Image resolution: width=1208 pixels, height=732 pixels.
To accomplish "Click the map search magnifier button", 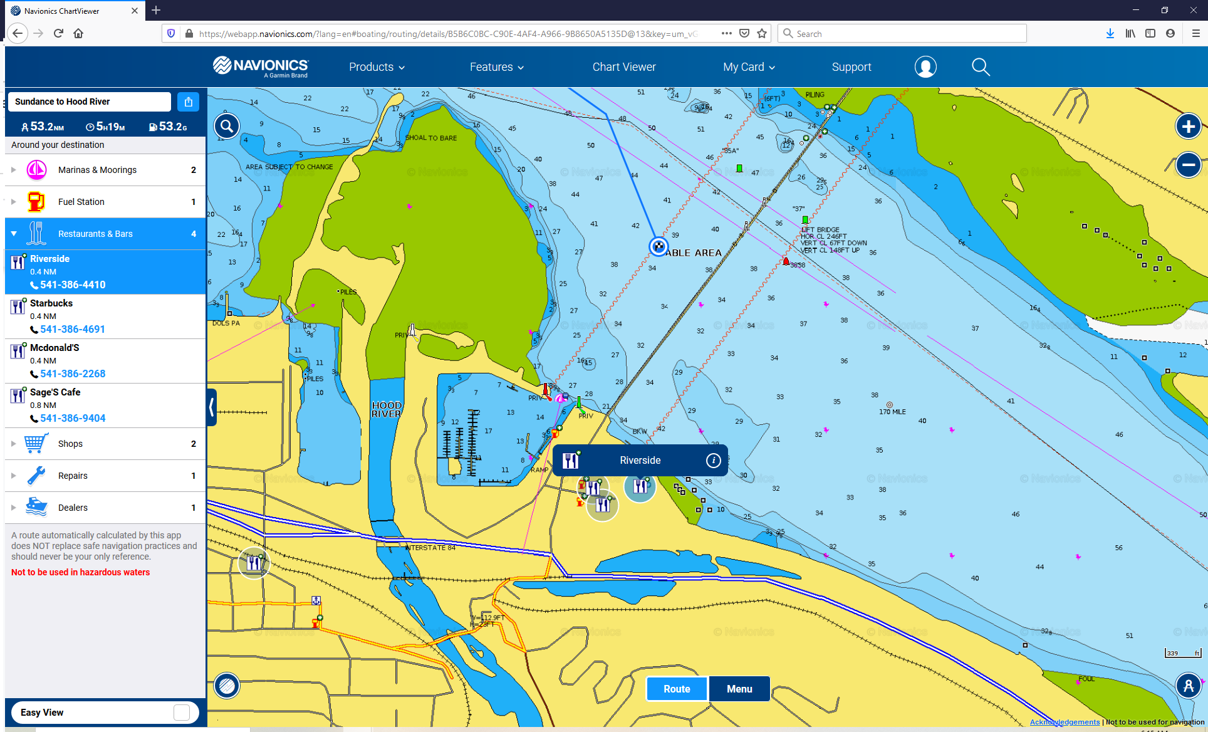I will tap(227, 126).
